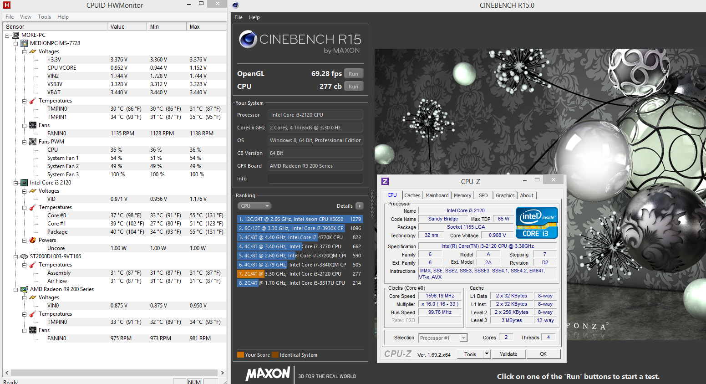Screen dimensions: 706x384
Task: Click the Details arrow button in Ranking
Action: point(359,206)
